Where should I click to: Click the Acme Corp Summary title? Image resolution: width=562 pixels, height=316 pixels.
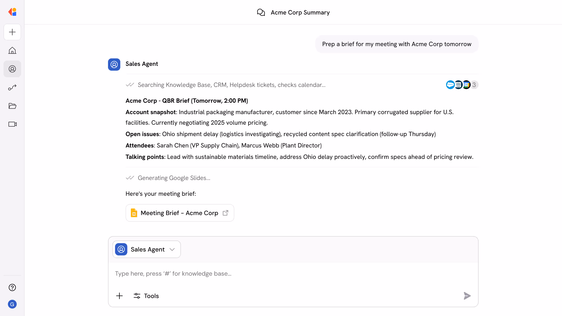tap(300, 12)
